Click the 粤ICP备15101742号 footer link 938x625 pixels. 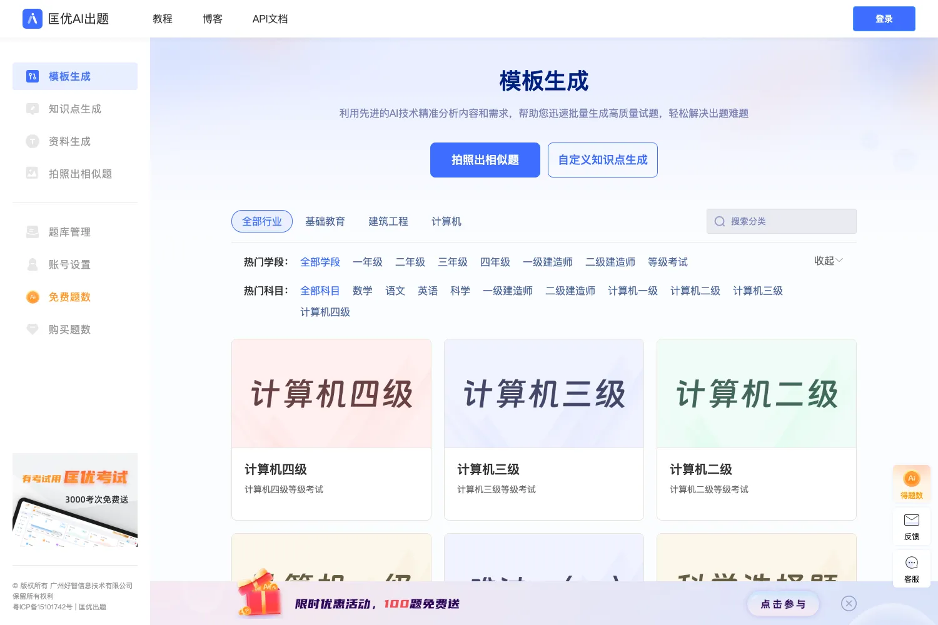pos(43,607)
